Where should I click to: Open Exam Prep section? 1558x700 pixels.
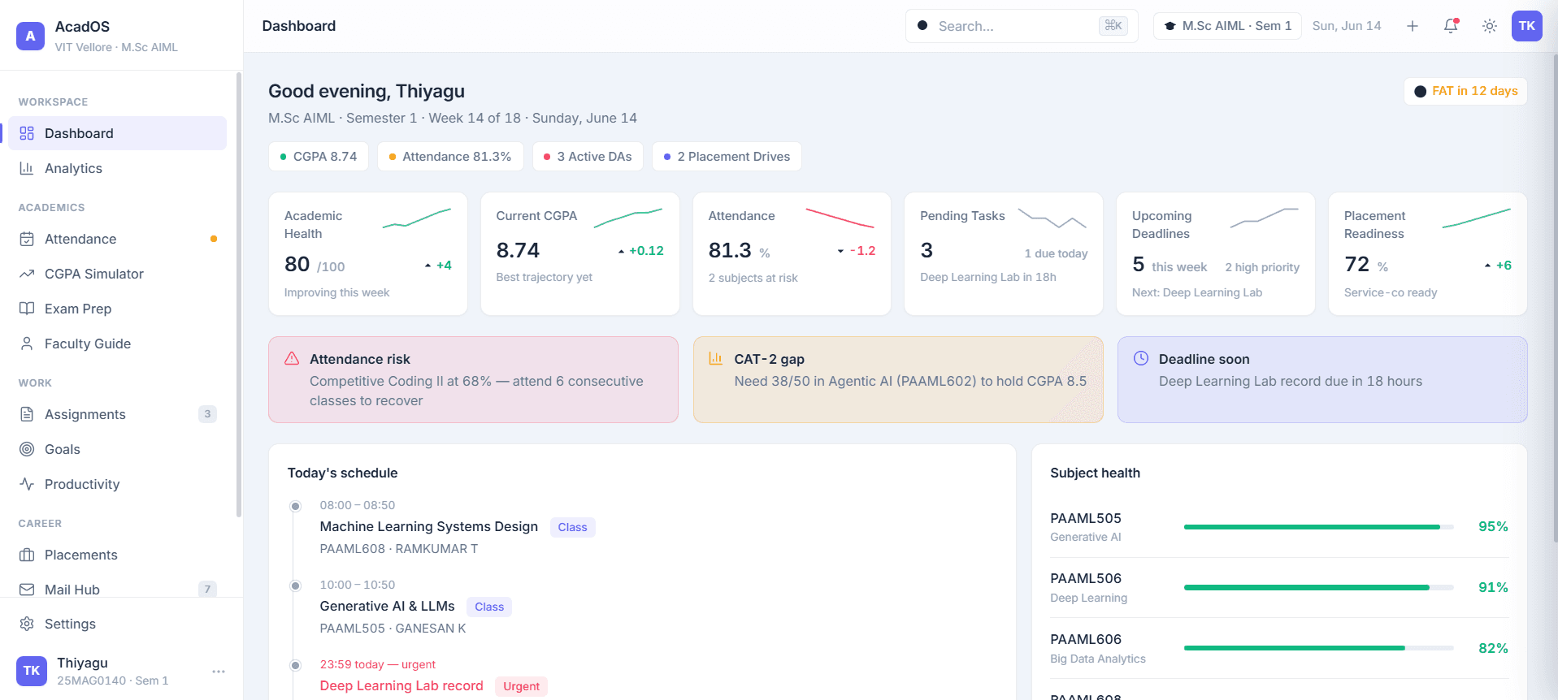click(117, 309)
